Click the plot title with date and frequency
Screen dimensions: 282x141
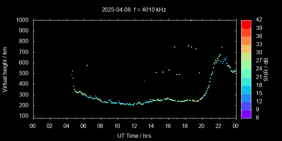(x=134, y=10)
